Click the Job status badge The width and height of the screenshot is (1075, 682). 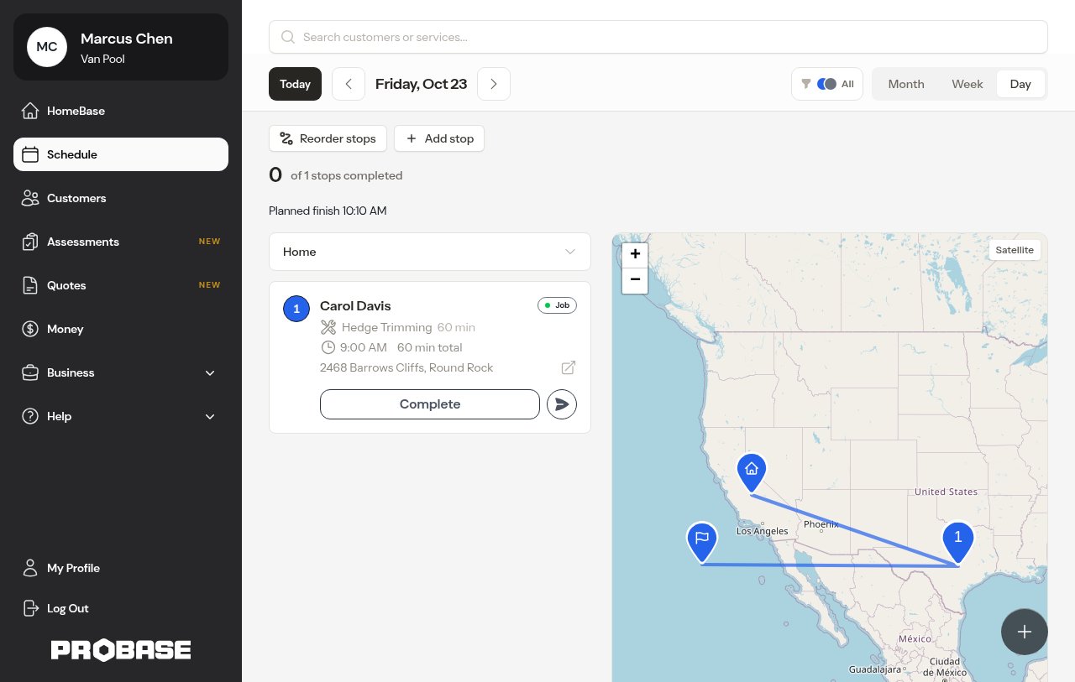(x=558, y=305)
